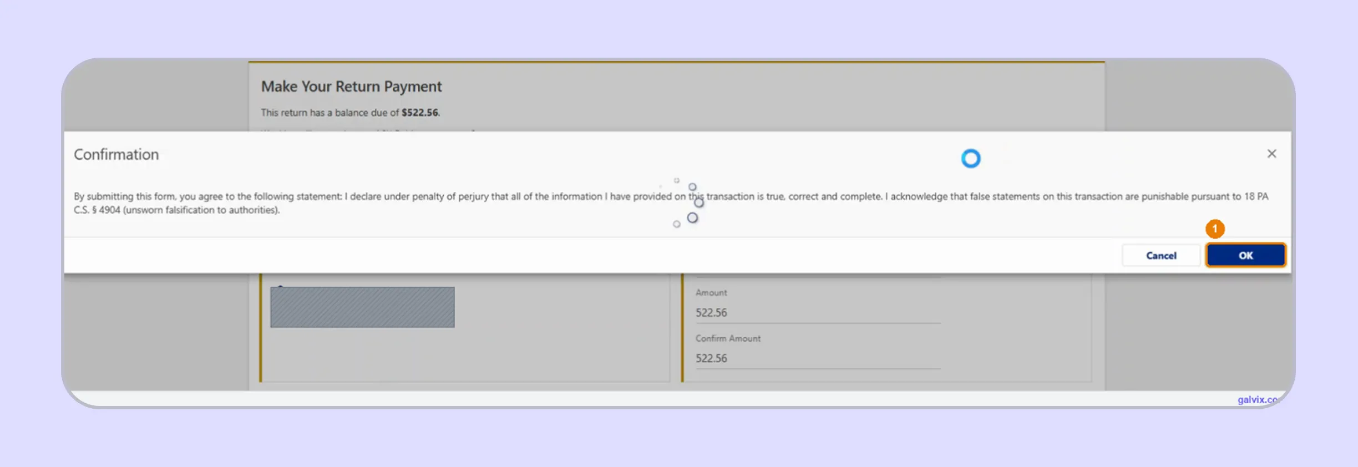Screen dimensions: 1358x467
Task: Close the Confirmation dialog with the X
Action: pyautogui.click(x=1271, y=154)
